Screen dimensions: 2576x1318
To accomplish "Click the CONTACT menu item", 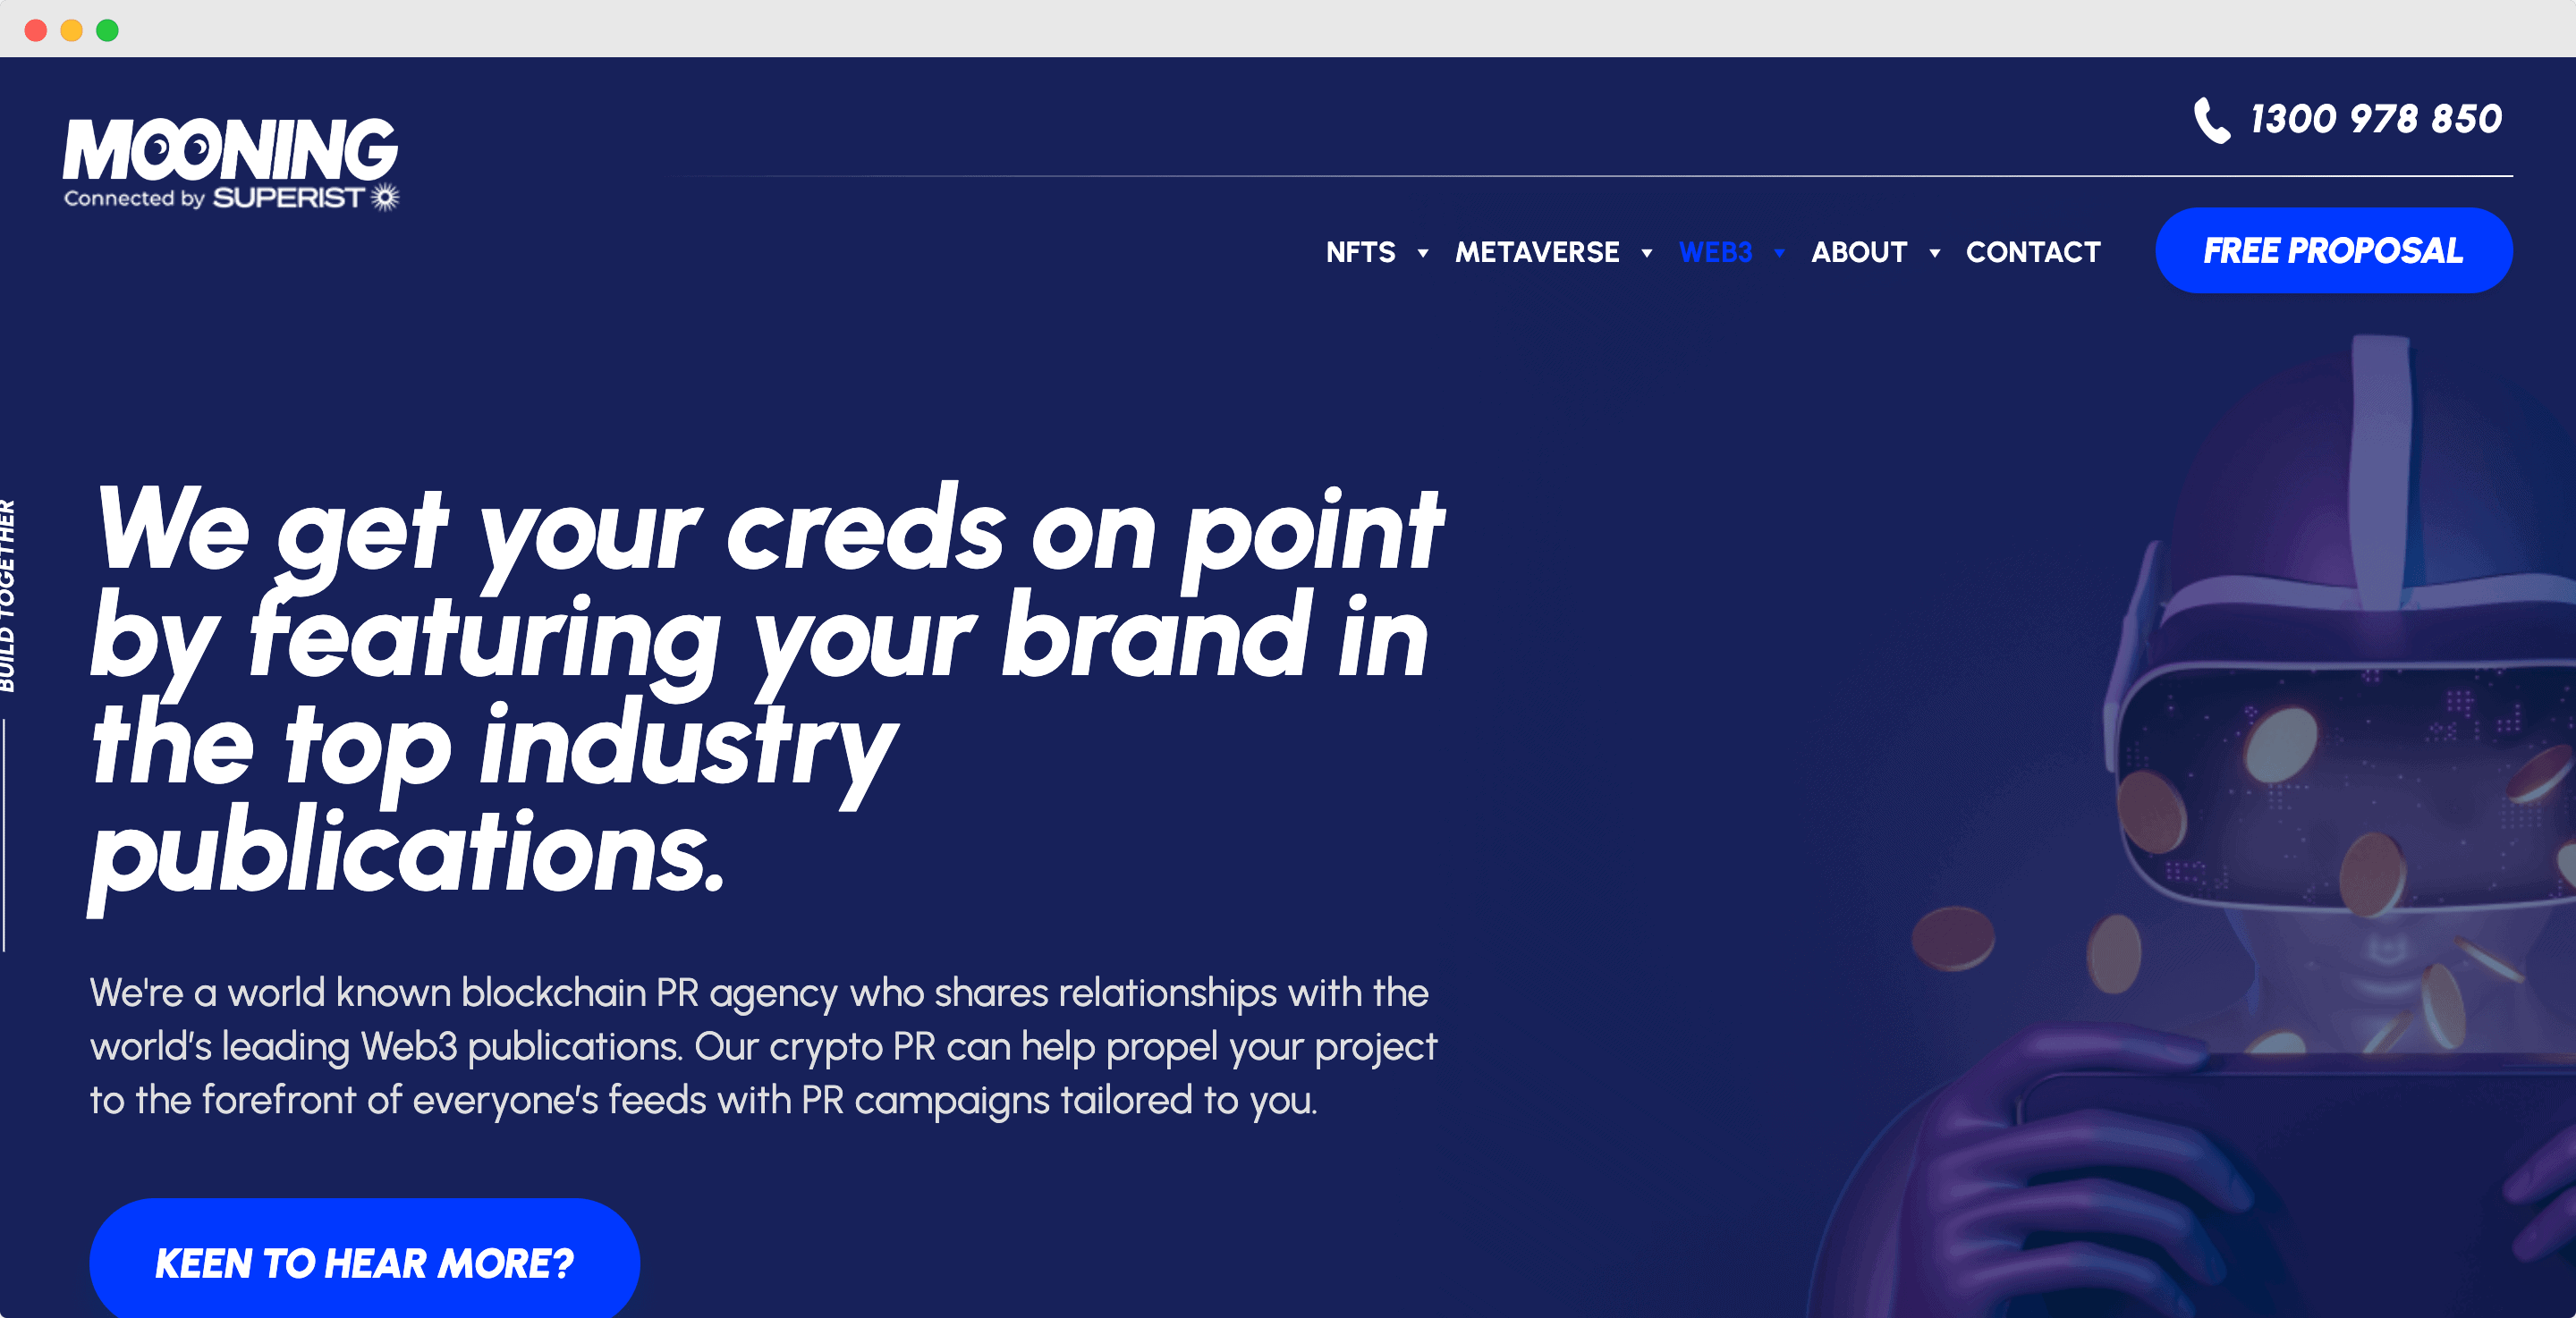I will point(2035,252).
